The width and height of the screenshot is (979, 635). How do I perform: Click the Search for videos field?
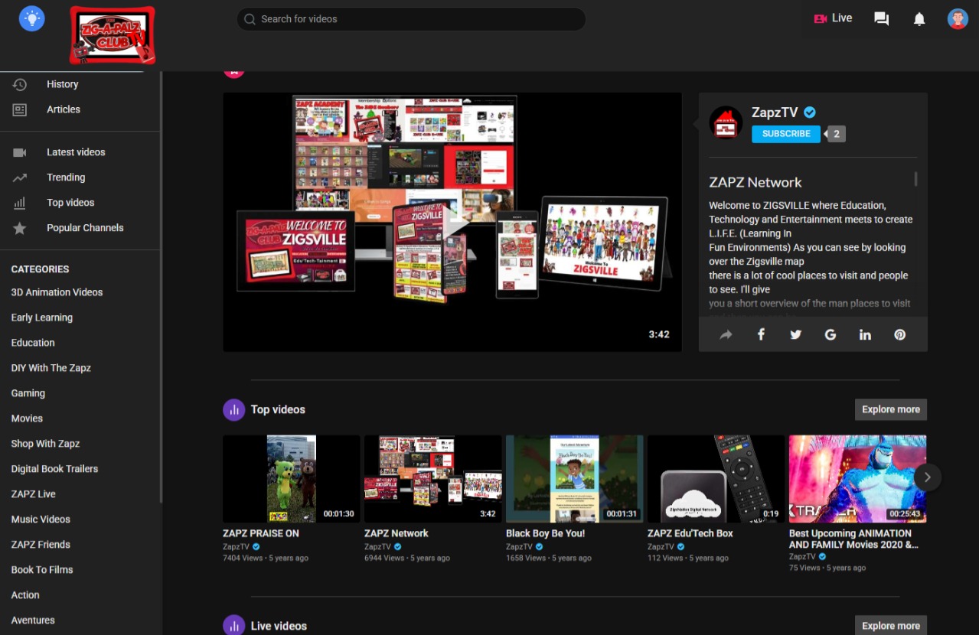(411, 19)
